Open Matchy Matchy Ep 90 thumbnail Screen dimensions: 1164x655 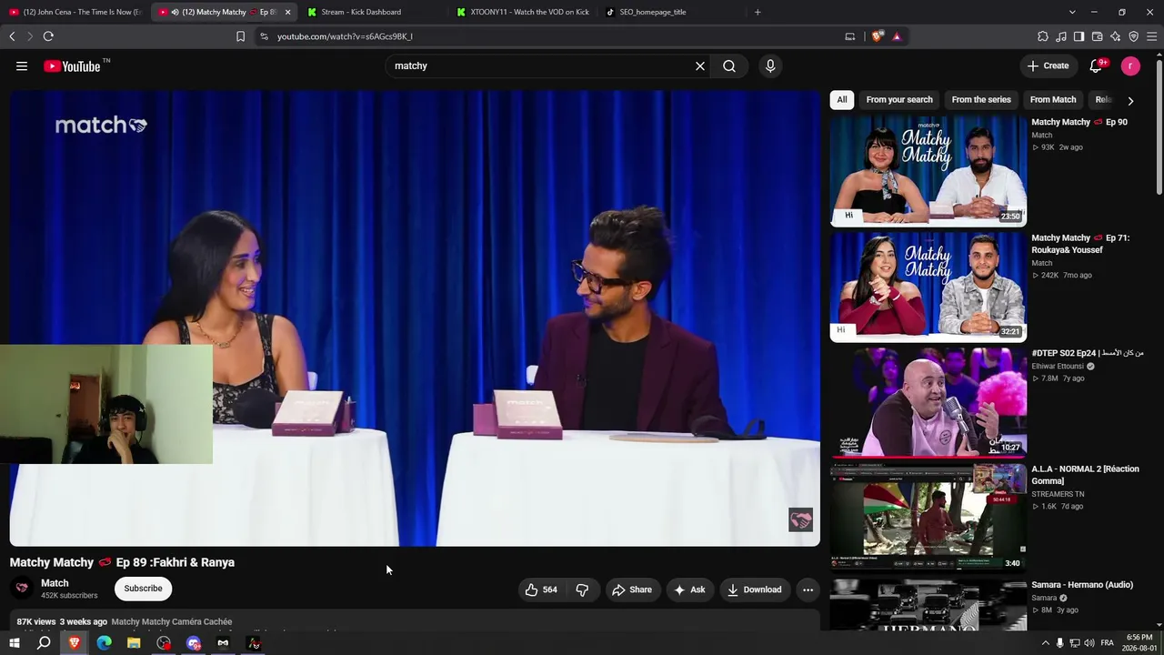[x=928, y=170]
